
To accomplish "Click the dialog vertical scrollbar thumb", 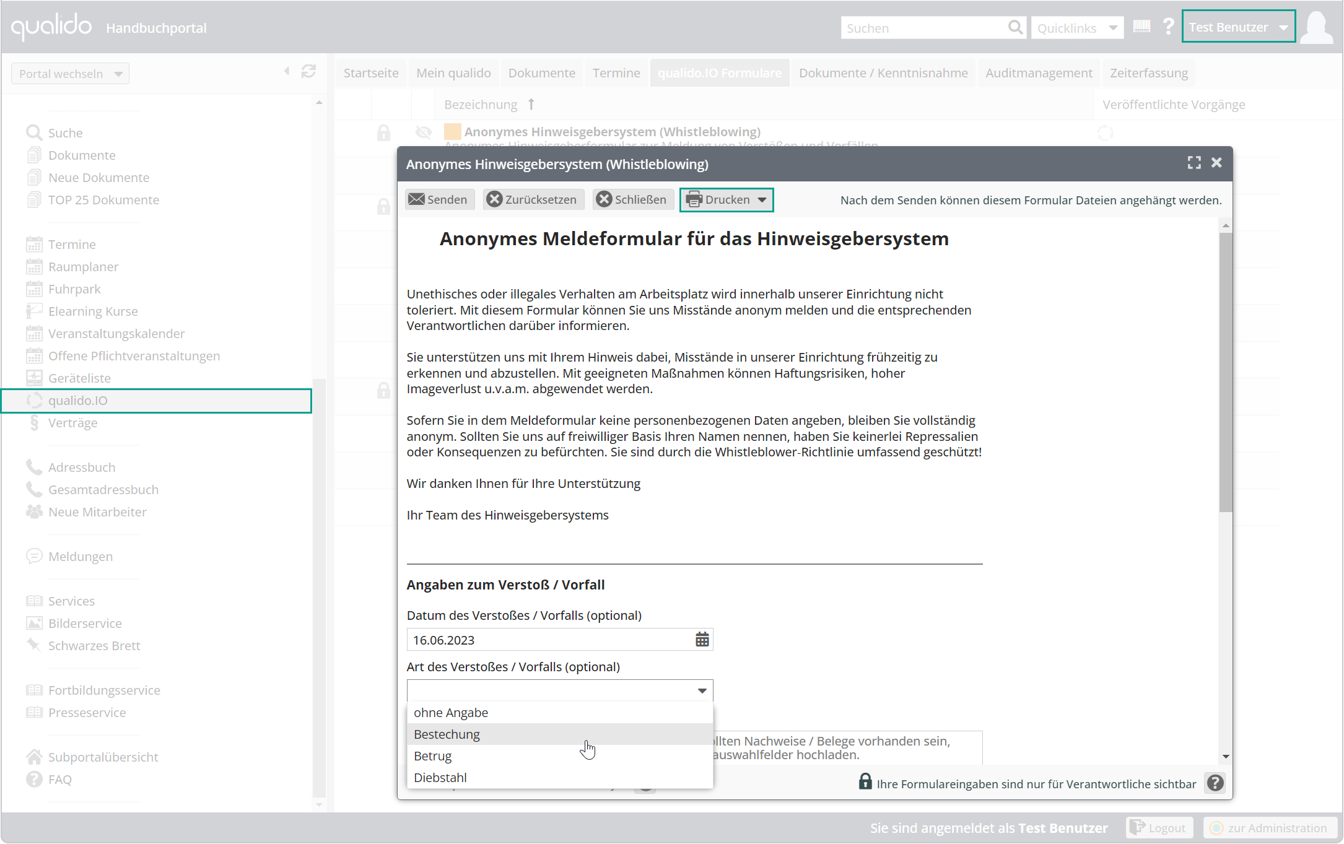I will 1225,372.
